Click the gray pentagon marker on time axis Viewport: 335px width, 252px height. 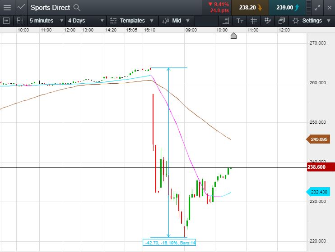[x=233, y=36]
